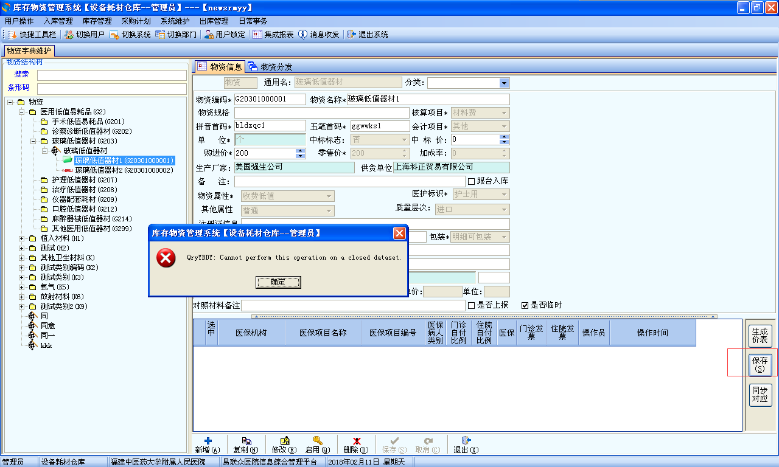The image size is (779, 467).
Task: Click the 用户锁定 user lock icon
Action: tap(209, 35)
